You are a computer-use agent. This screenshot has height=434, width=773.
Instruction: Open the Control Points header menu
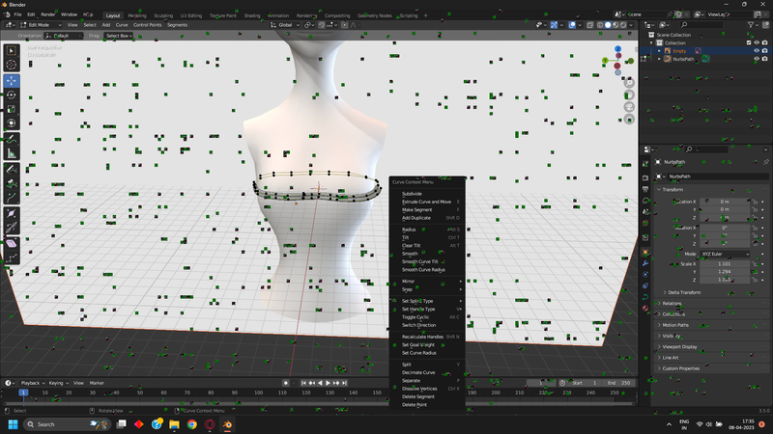(x=148, y=25)
